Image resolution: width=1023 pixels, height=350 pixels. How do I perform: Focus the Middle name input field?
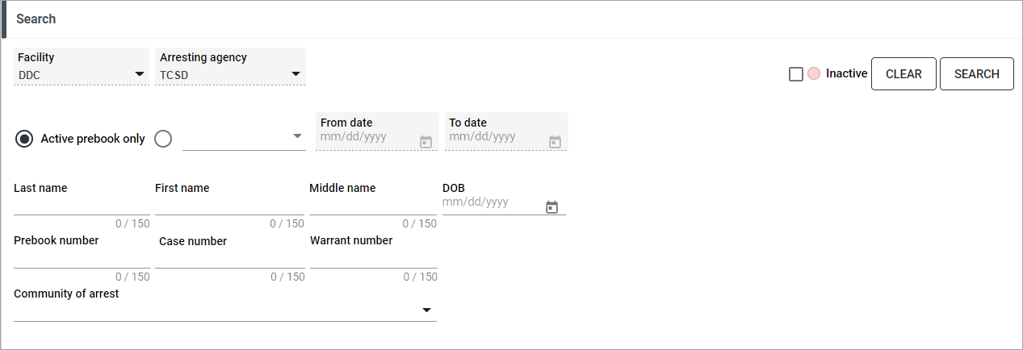coord(373,206)
